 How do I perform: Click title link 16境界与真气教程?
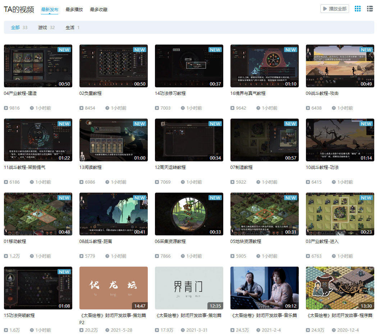click(248, 93)
